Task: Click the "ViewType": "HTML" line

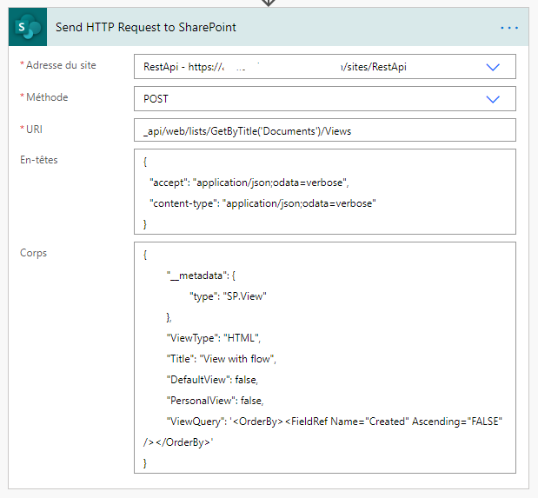Action: (214, 338)
